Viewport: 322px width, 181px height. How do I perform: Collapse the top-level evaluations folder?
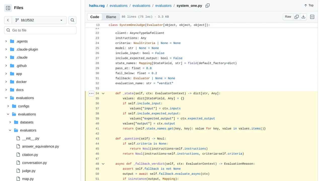[6, 98]
